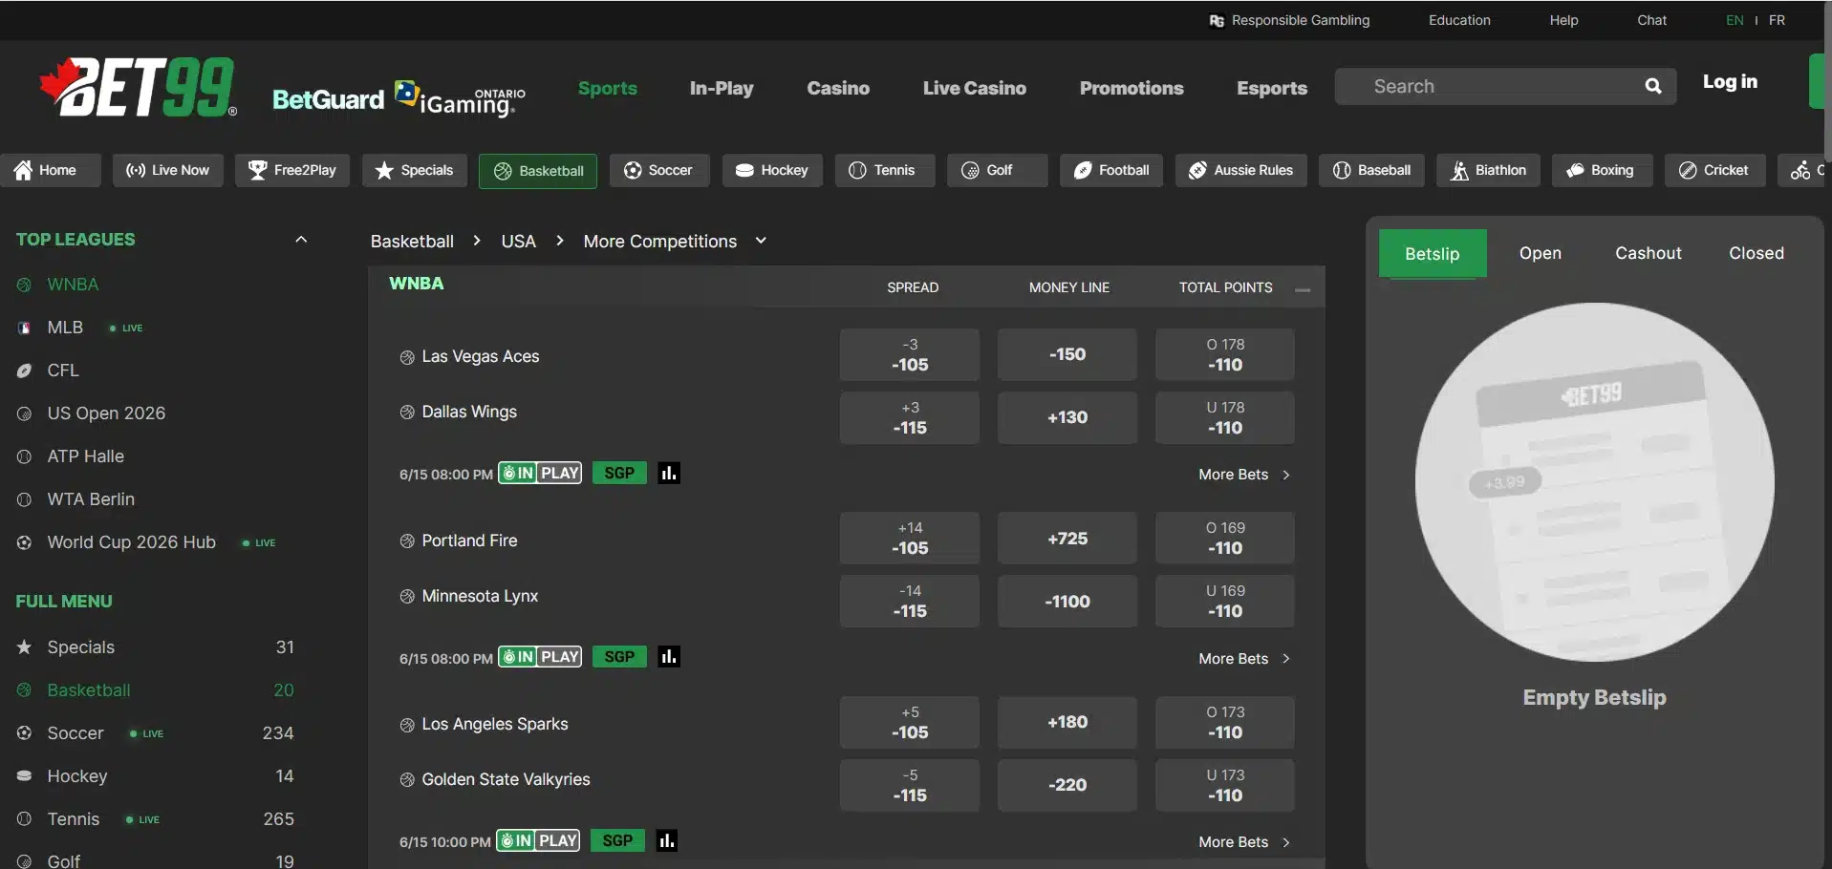Select Baseball in sports bar
This screenshot has height=869, width=1832.
point(1371,170)
